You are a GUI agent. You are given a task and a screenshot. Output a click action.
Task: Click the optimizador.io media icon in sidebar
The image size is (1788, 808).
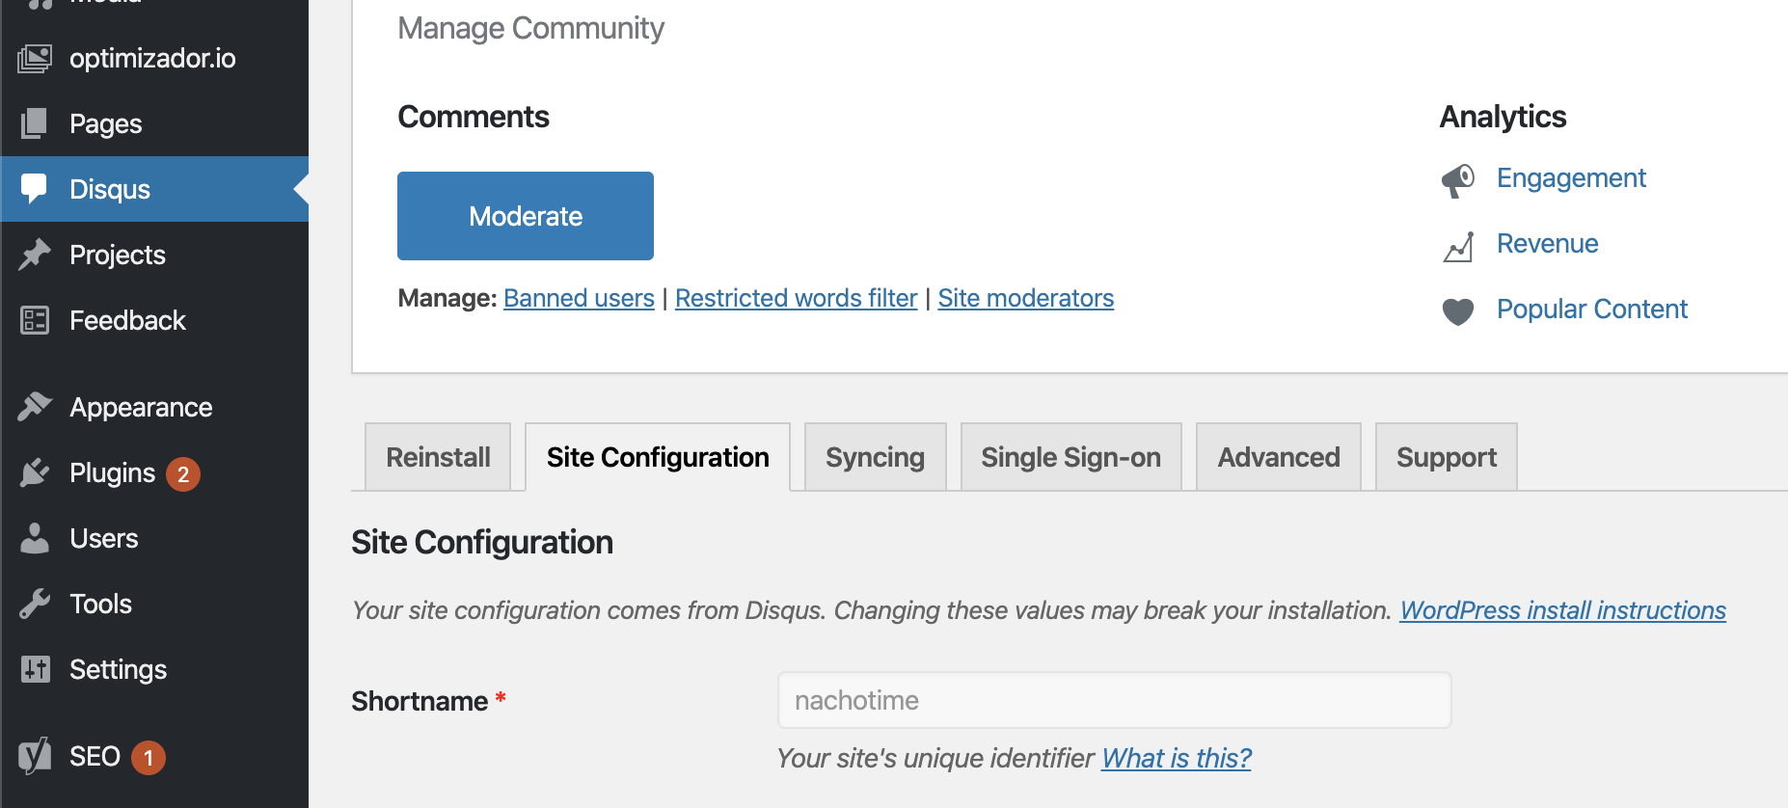35,59
